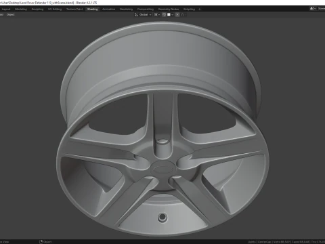Expand the Global transform orientation dropdown
Image resolution: width=325 pixels, height=244 pixels.
click(145, 15)
